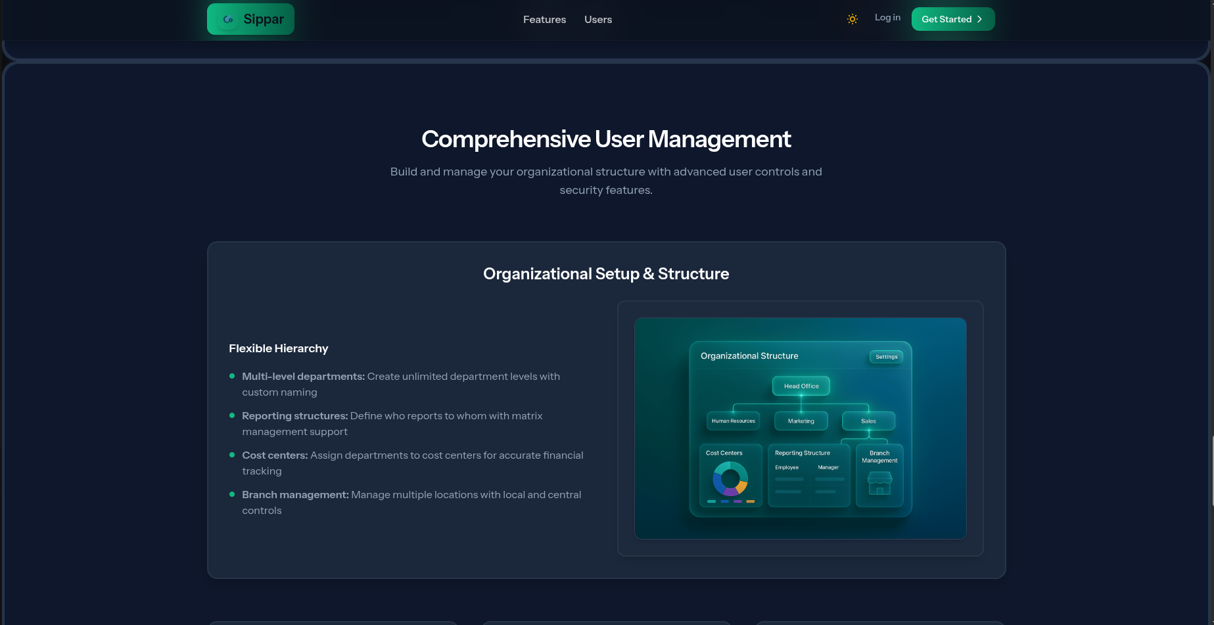Viewport: 1214px width, 625px height.
Task: Select the Marketing department node
Action: (x=801, y=421)
